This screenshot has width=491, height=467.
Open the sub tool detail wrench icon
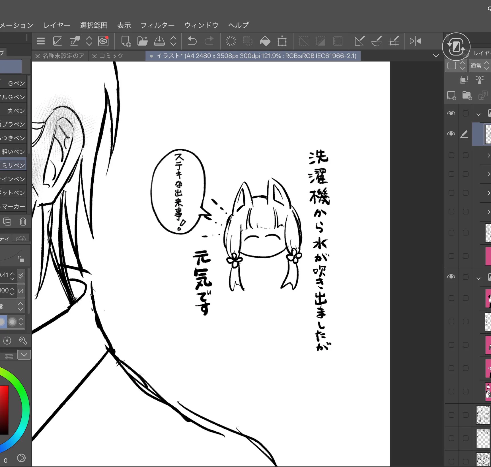click(23, 341)
